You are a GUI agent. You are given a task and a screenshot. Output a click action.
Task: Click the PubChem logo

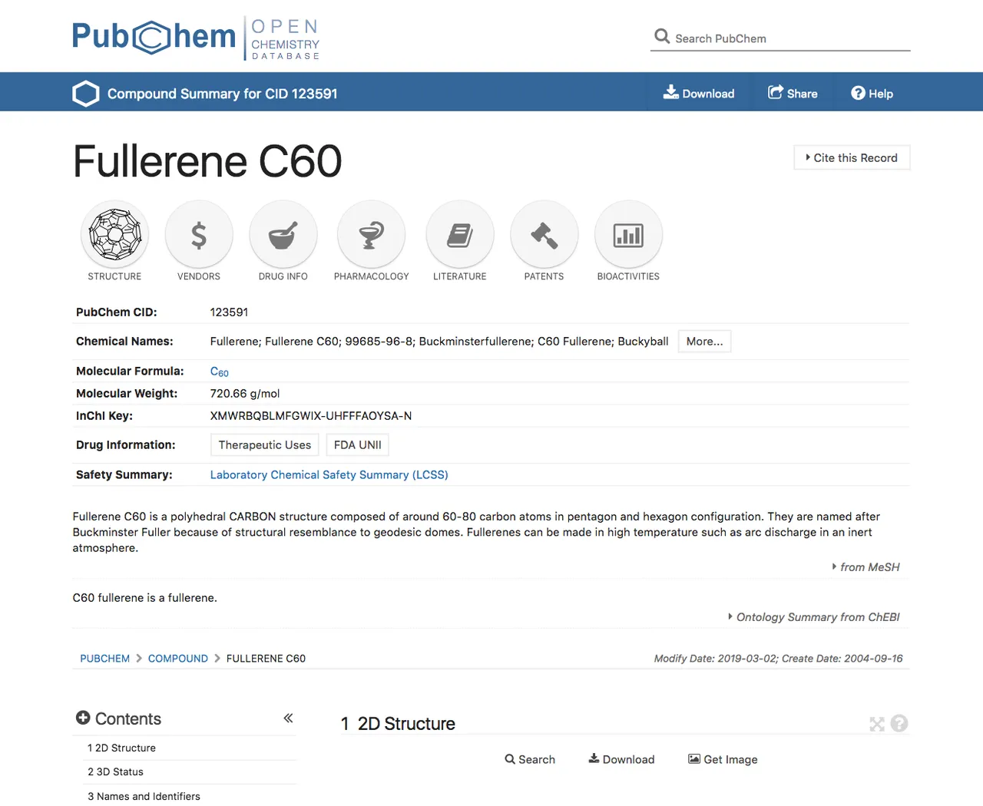click(x=196, y=38)
